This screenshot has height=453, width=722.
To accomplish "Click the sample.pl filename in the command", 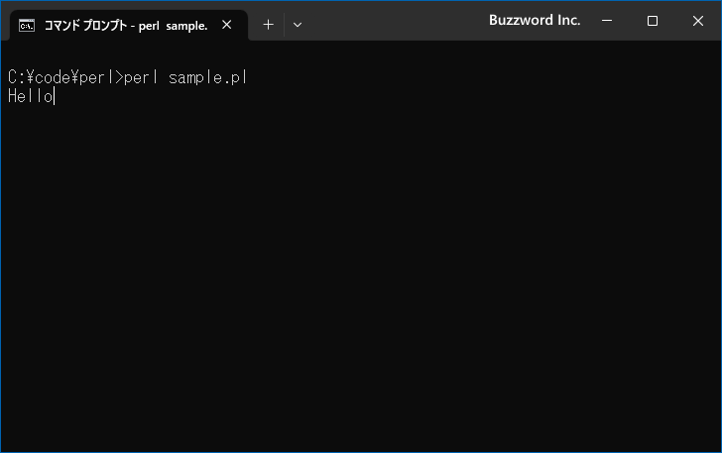I will pos(207,77).
